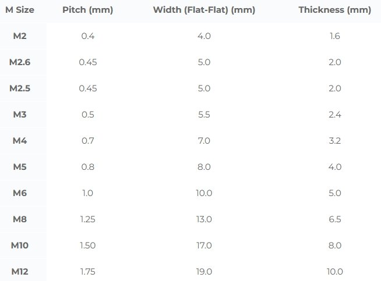
Task: Select the M5 row label
Action: [20, 167]
